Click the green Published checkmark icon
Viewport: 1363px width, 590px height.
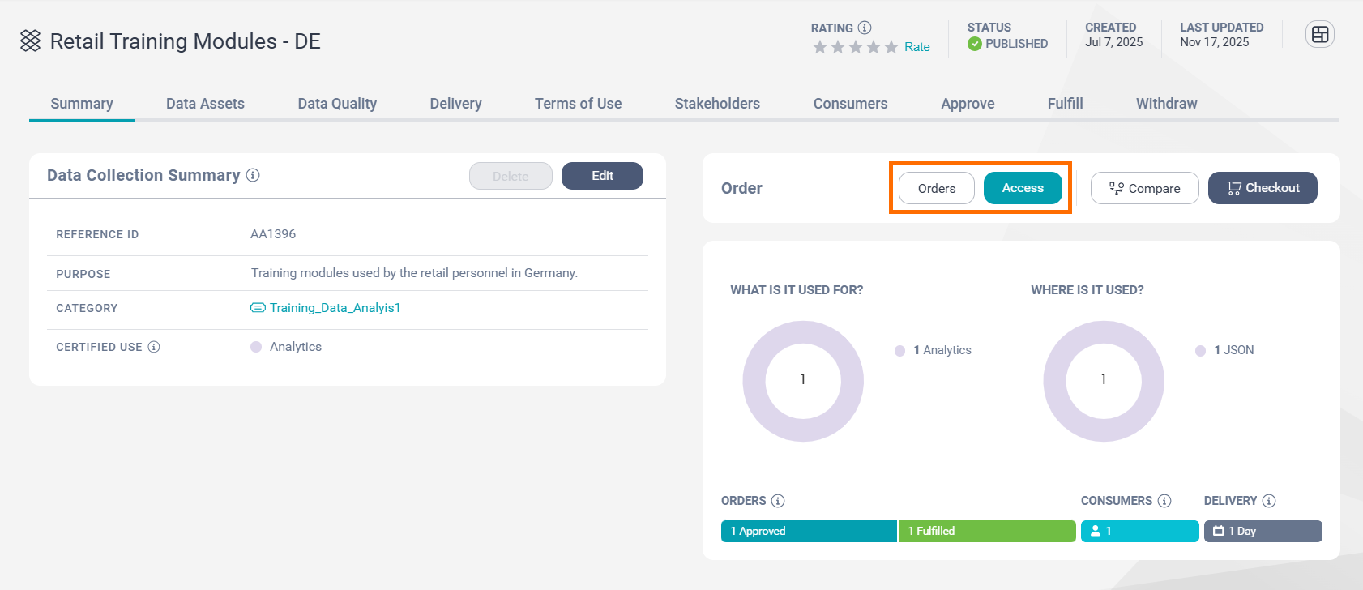click(x=975, y=44)
